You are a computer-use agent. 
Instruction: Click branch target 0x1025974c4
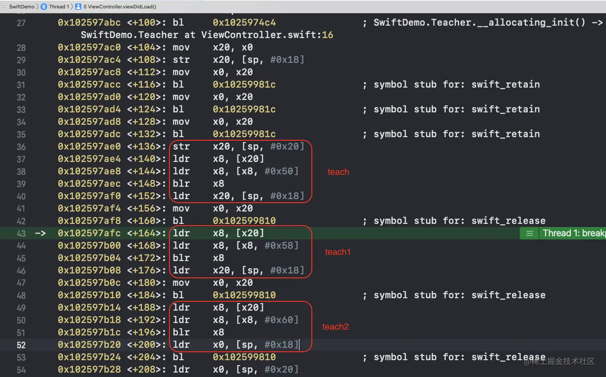[x=244, y=23]
